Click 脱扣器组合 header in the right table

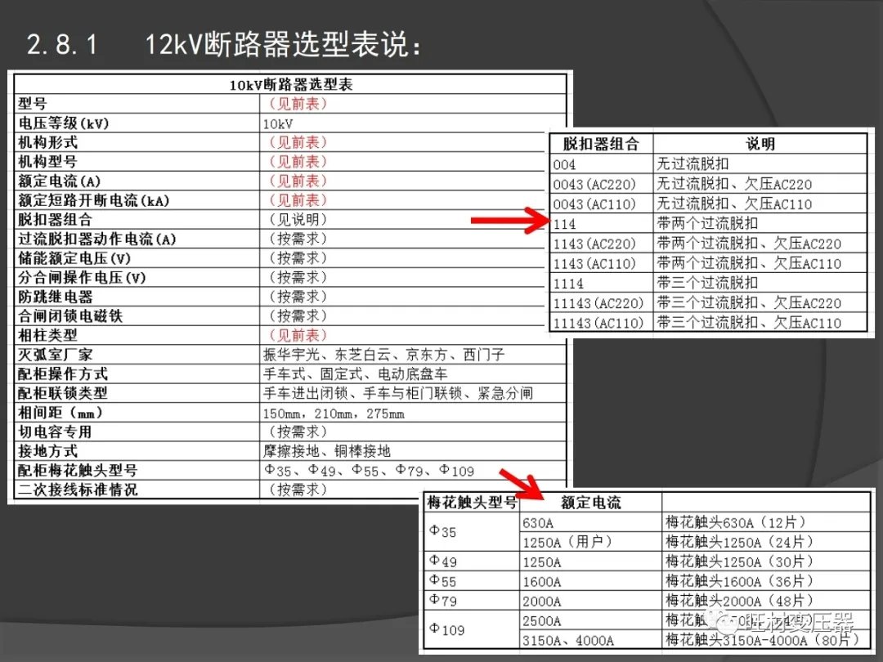(601, 144)
